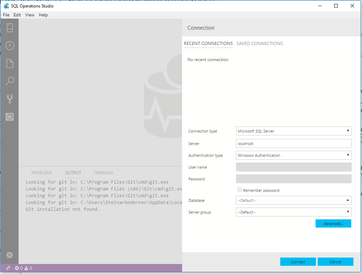Expand the Database dropdown
Screen dimensions: 362x274
(x=294, y=200)
